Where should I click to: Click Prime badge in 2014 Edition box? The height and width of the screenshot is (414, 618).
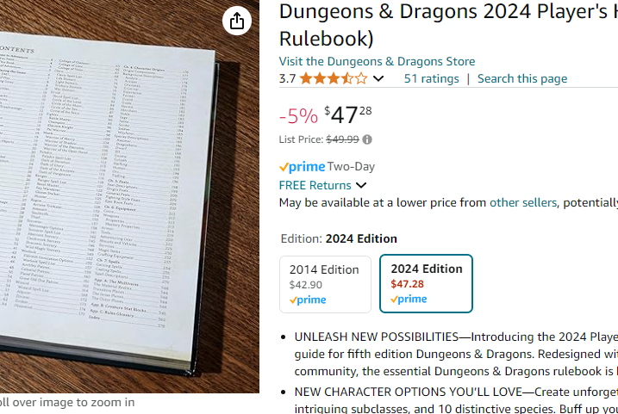tap(308, 300)
